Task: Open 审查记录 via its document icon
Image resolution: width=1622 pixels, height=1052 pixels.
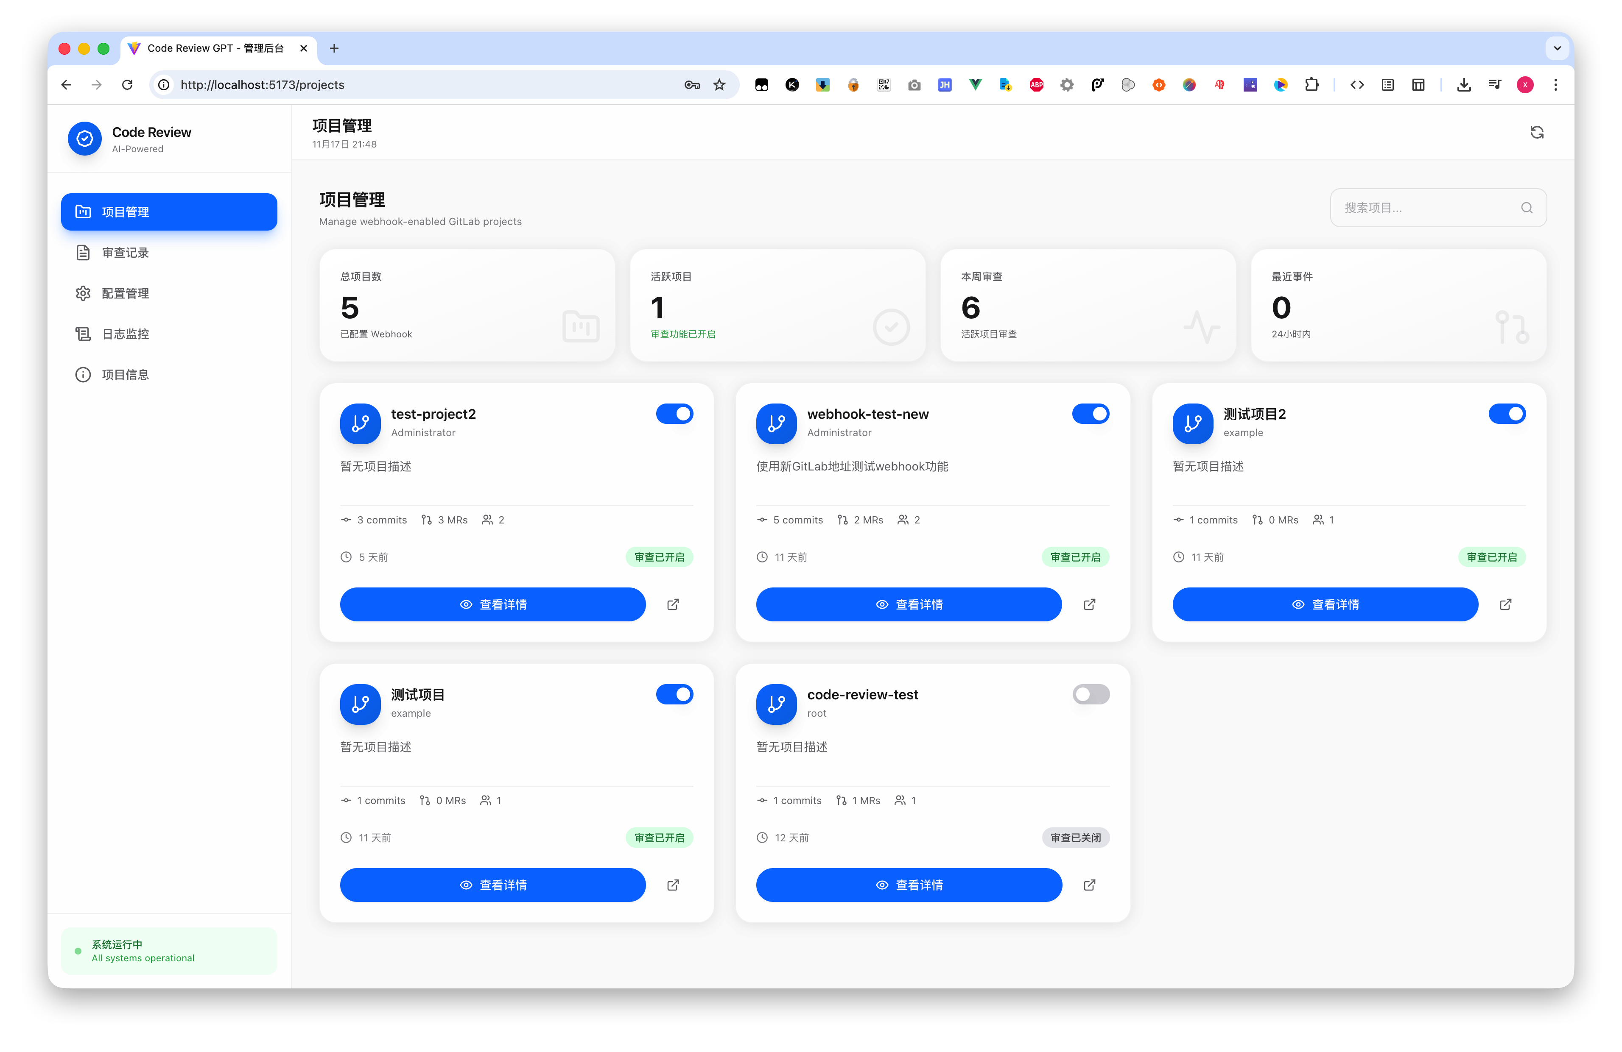Action: tap(83, 252)
